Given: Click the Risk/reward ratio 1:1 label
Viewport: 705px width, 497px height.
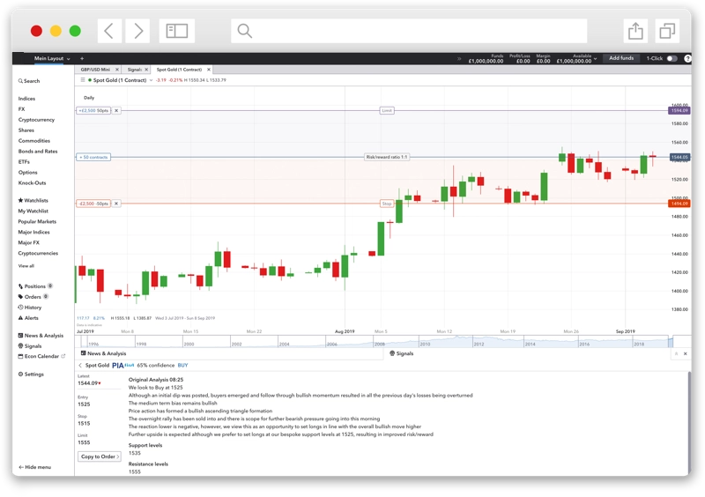Looking at the screenshot, I should 387,158.
